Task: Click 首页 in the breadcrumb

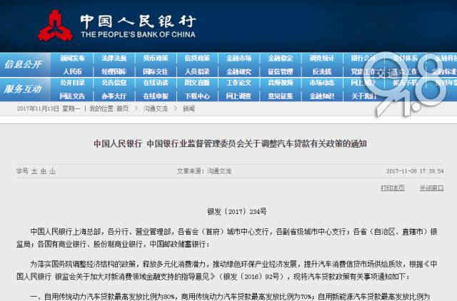Action: click(x=122, y=108)
